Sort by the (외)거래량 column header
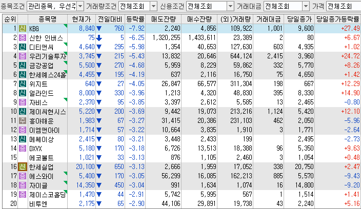This screenshot has width=361, height=209. (235, 19)
